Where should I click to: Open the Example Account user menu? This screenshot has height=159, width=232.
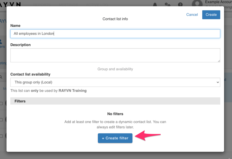coord(218,3)
